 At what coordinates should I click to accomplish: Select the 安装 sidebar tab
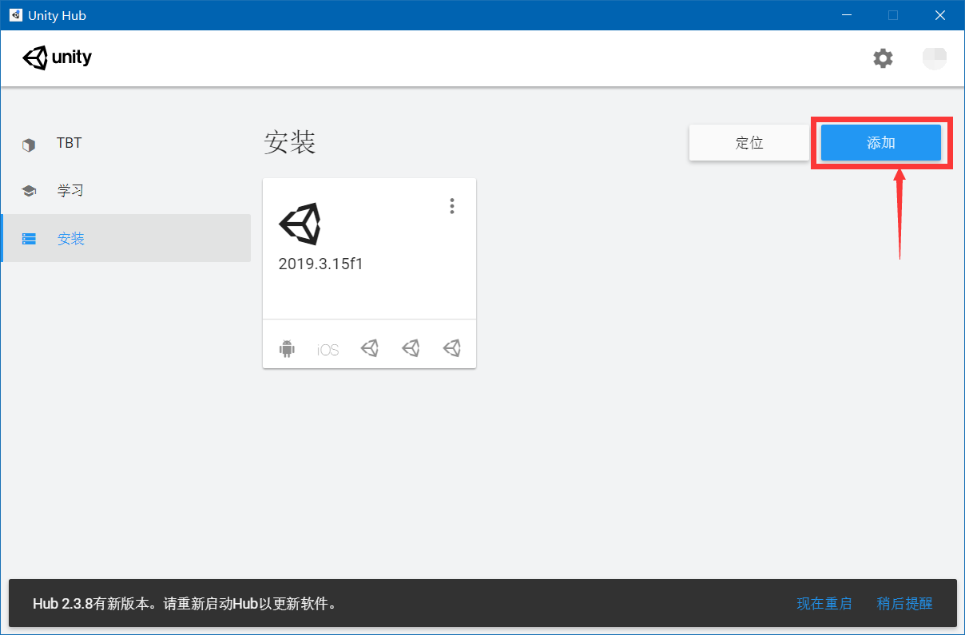126,238
